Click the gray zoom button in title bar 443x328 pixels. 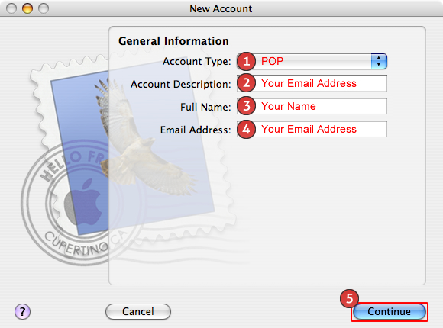[x=44, y=8]
